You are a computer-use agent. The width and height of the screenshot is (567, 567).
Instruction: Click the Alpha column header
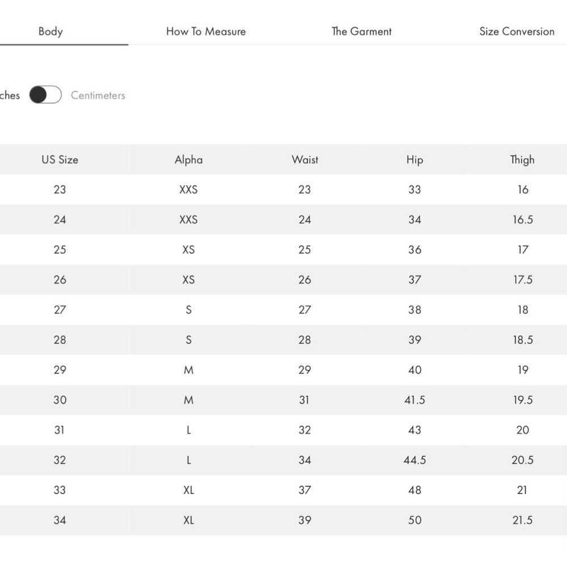click(188, 159)
